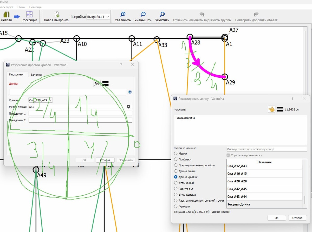Open the Раскладка layout mode
The image size is (312, 232).
click(29, 16)
